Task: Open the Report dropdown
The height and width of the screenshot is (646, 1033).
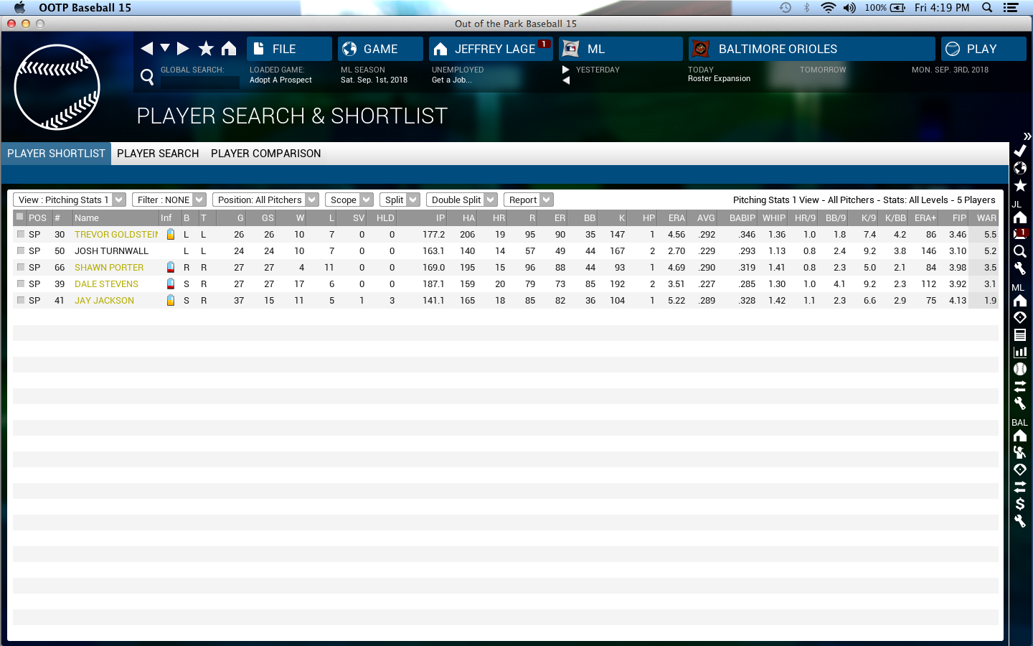Action: pyautogui.click(x=529, y=200)
